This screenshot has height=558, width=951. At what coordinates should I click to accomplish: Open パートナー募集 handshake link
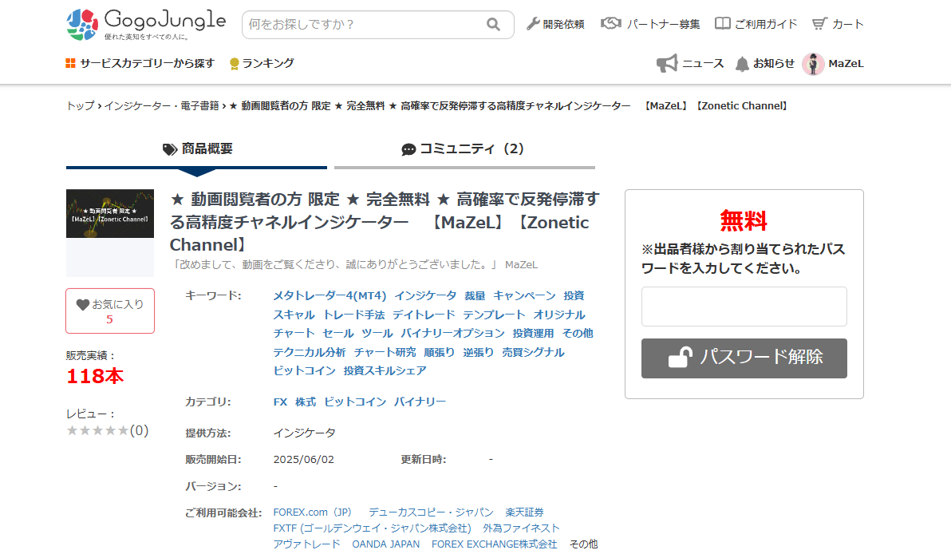tap(649, 24)
